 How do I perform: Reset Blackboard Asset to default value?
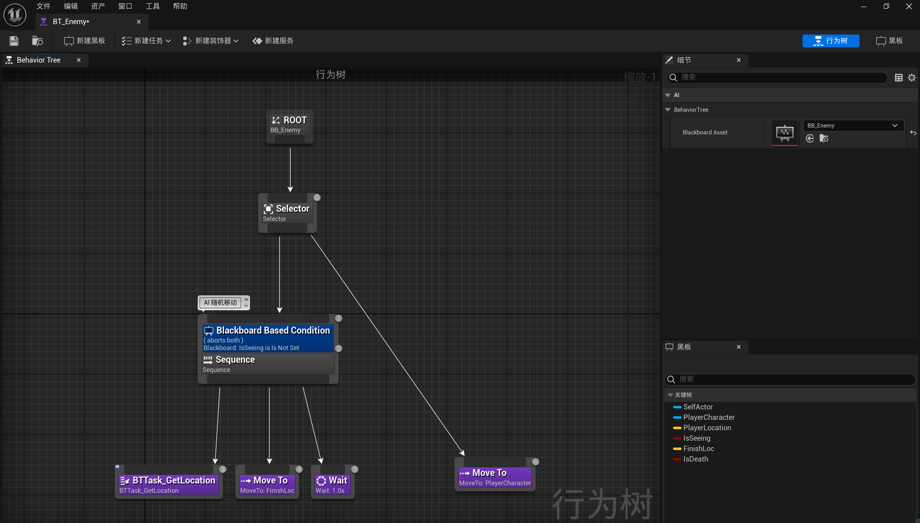[913, 133]
